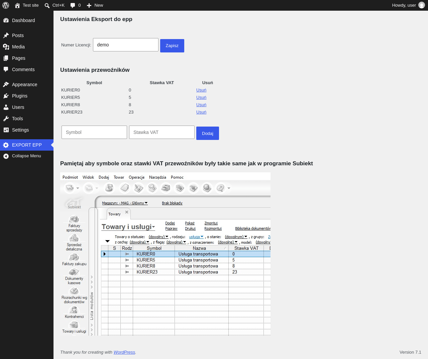This screenshot has height=359, width=428.
Task: Click the VAT value 23 beside its Usuń link
Action: click(131, 112)
